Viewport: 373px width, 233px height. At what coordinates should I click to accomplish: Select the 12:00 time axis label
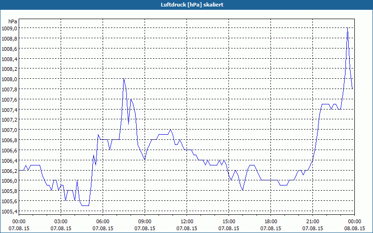(187, 222)
